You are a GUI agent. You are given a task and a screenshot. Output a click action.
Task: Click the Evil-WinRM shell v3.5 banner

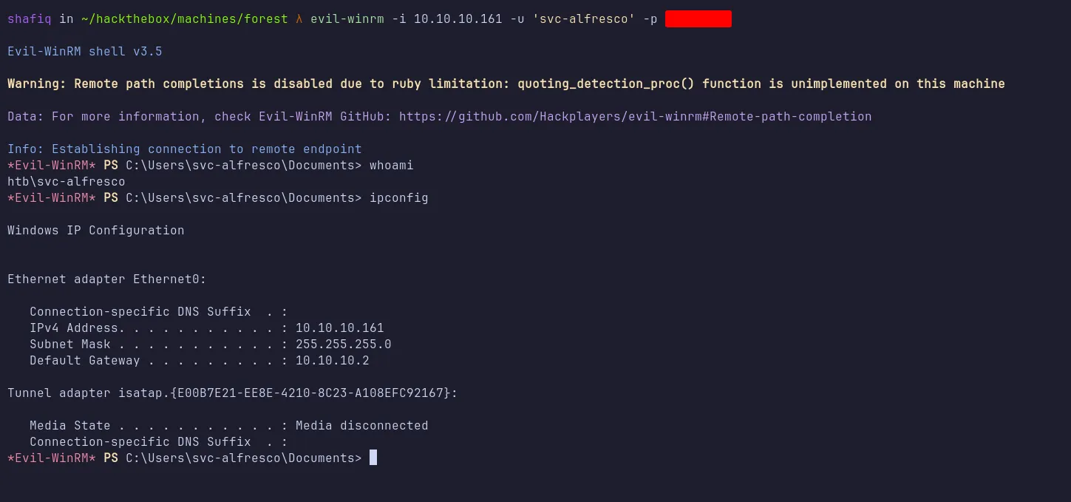coord(84,52)
